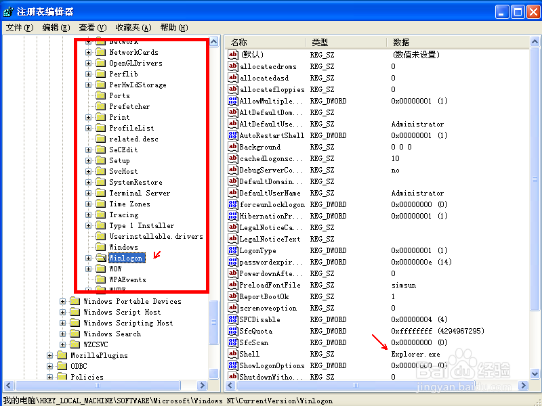Viewport: 542px width, 406px height.
Task: Click the string icon for ReportBootOk
Action: pos(233,296)
